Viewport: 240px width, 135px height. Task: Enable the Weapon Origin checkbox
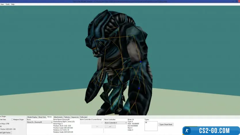(x=12, y=119)
